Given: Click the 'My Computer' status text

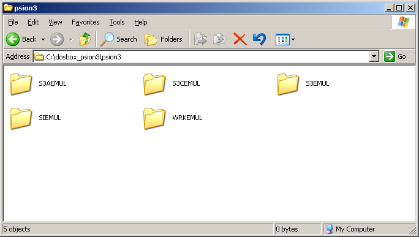Looking at the screenshot, I should point(355,229).
